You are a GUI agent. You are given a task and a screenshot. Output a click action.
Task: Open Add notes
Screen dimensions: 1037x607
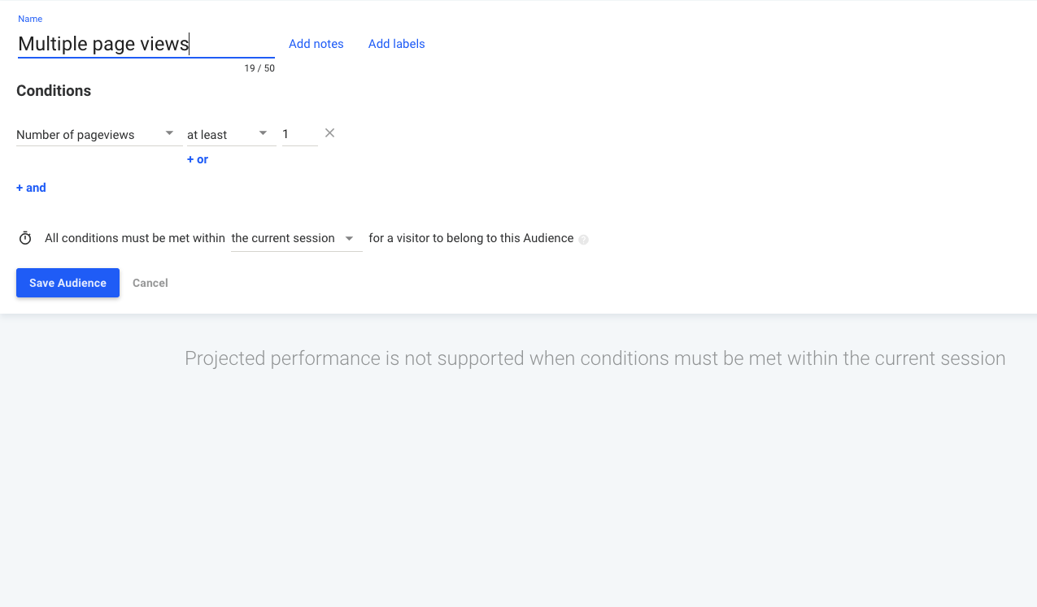click(316, 44)
